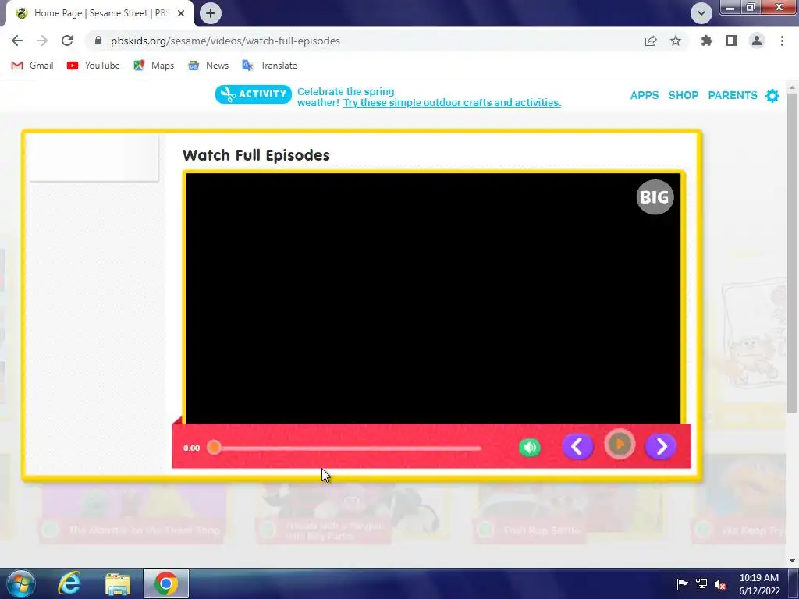Screen dimensions: 799x599
Task: Click the page vertical scrollbar thumb
Action: click(793, 253)
